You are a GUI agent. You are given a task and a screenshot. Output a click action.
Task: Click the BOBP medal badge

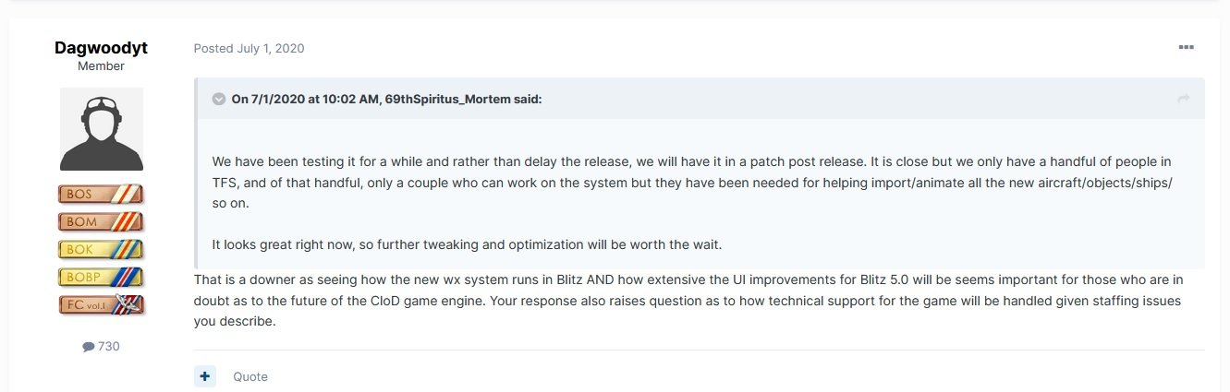click(x=102, y=276)
